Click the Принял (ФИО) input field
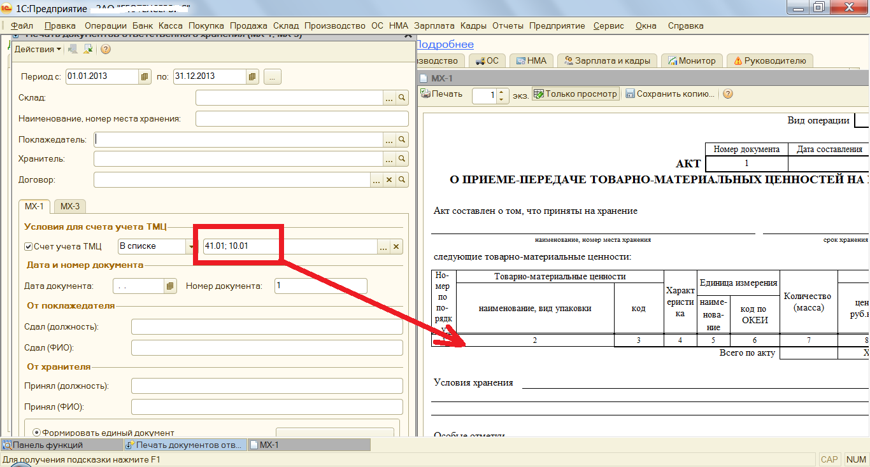Viewport: 870px width, 467px height. (x=267, y=407)
